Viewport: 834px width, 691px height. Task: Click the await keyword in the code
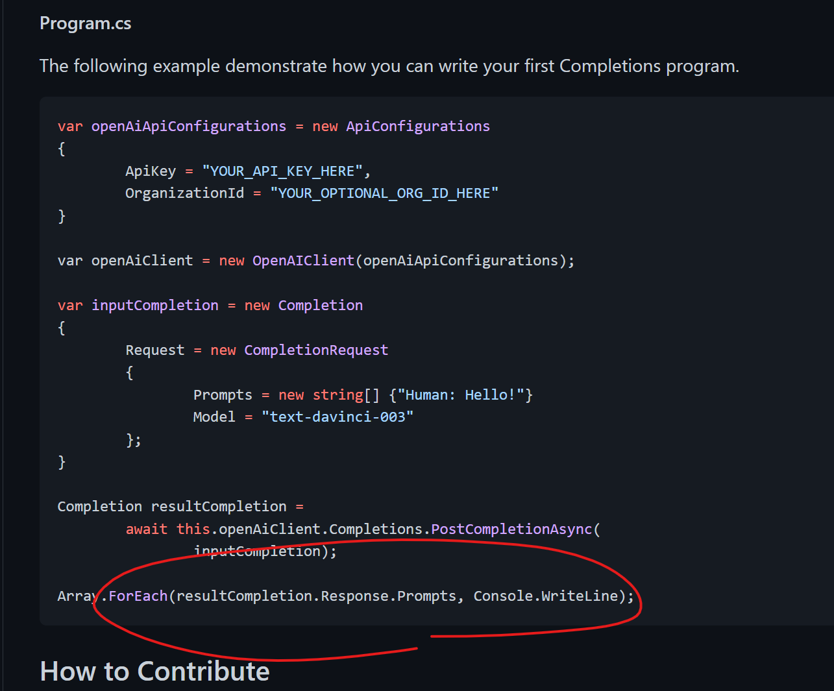point(147,529)
